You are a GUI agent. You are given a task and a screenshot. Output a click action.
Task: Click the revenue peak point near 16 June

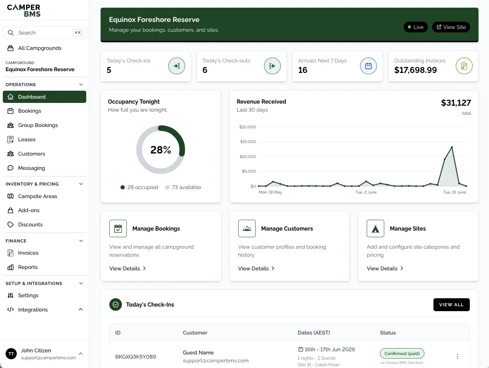coord(452,147)
